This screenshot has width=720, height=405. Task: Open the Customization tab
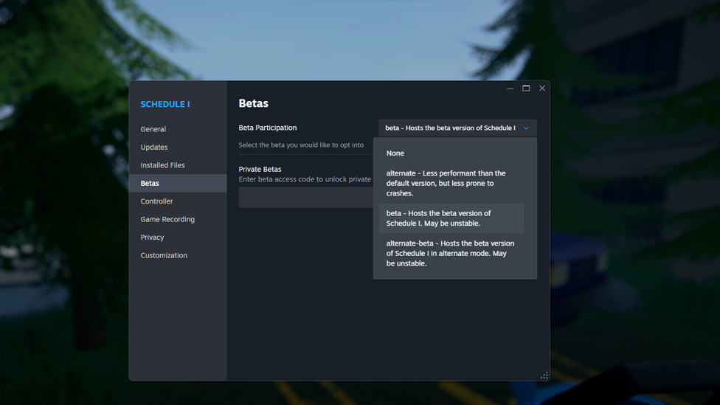coord(178,255)
